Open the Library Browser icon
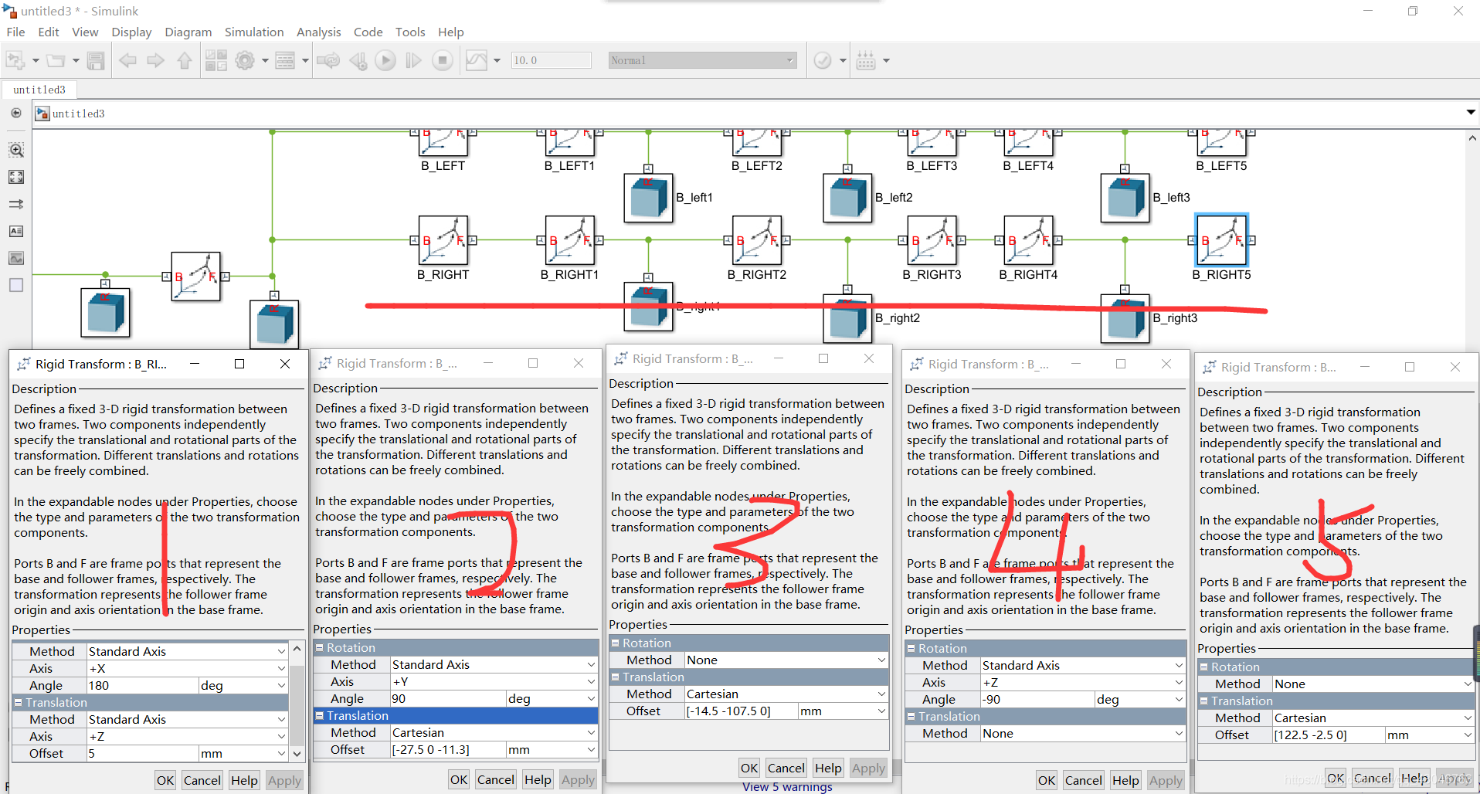This screenshot has height=794, width=1480. 216,60
